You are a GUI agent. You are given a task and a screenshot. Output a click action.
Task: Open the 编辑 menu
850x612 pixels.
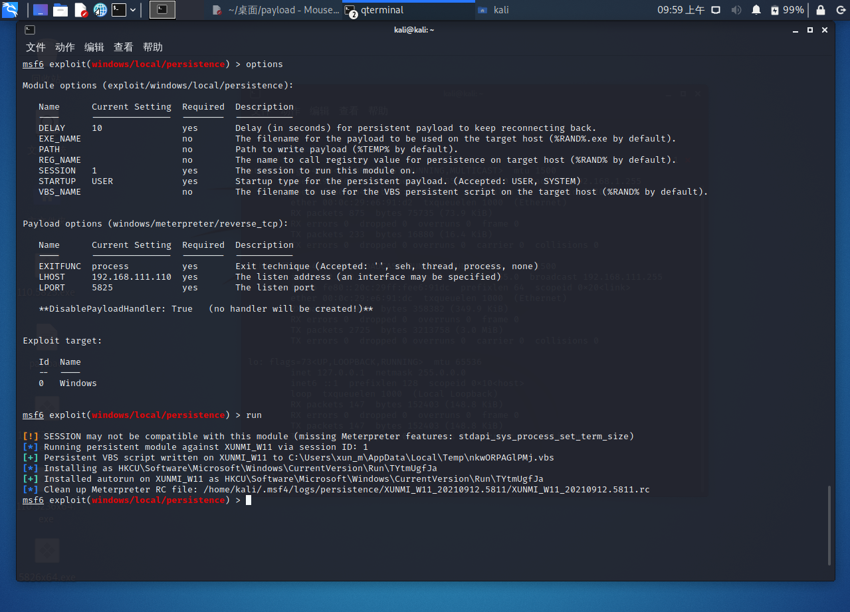coord(94,47)
